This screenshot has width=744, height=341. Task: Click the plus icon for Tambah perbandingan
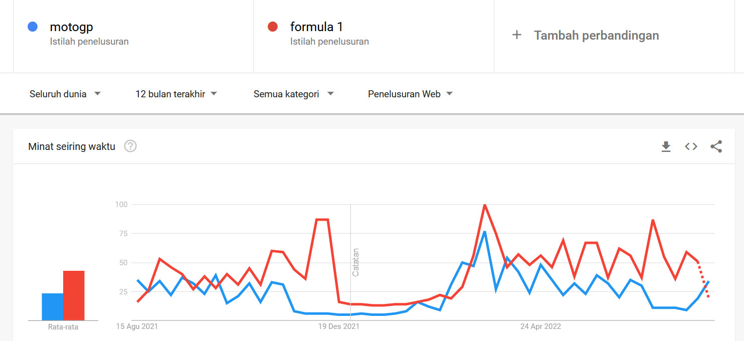pos(517,35)
